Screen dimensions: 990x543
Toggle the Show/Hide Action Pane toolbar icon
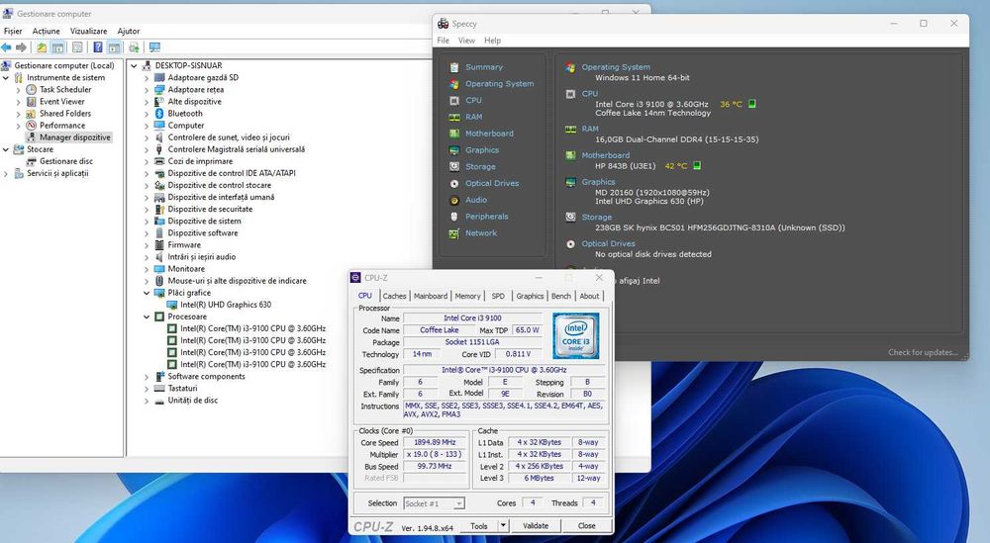(114, 47)
